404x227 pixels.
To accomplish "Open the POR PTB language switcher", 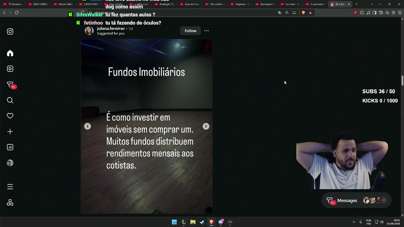I will pos(368,222).
